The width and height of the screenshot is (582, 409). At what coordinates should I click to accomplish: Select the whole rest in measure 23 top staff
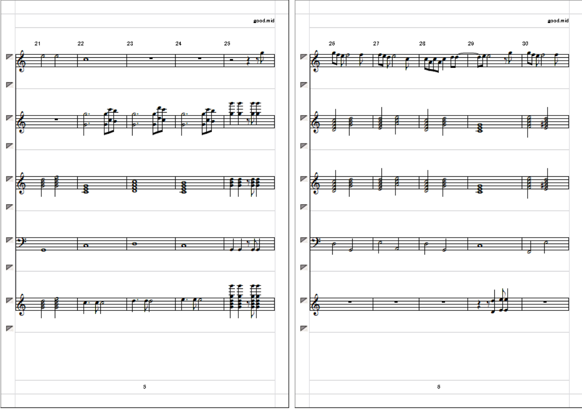pyautogui.click(x=151, y=58)
